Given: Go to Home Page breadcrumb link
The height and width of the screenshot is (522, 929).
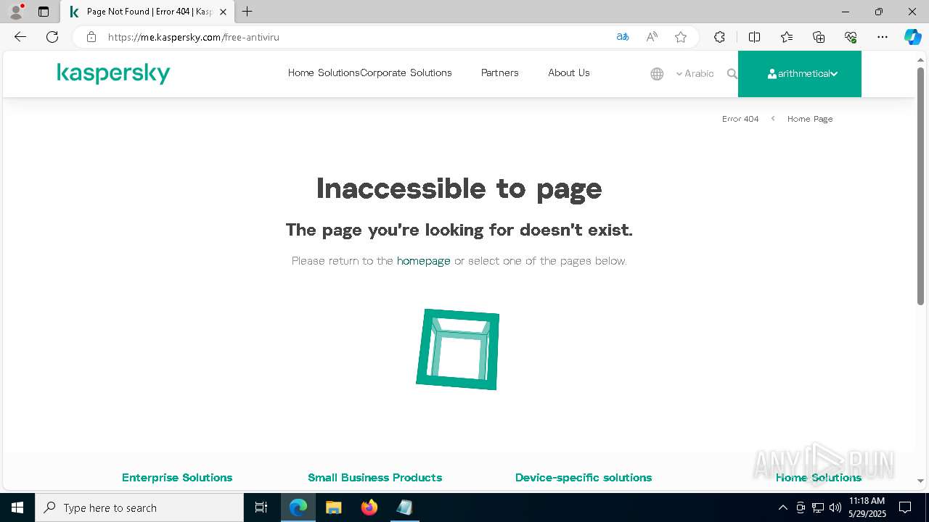Looking at the screenshot, I should [810, 119].
